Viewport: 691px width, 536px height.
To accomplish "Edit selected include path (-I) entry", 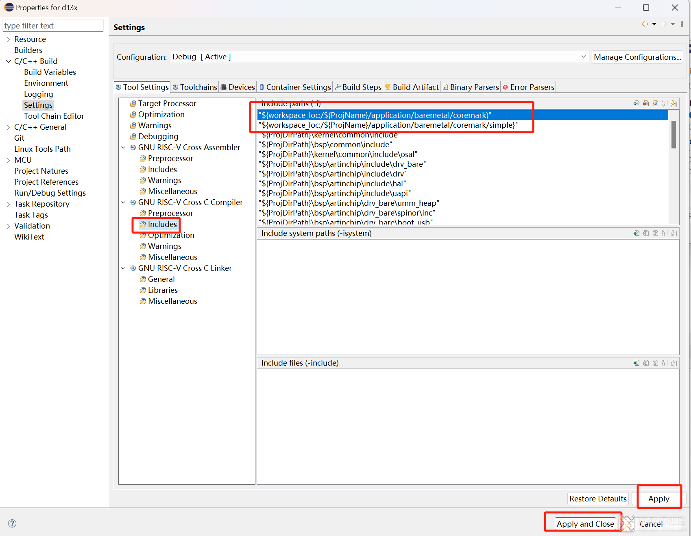I will 655,103.
